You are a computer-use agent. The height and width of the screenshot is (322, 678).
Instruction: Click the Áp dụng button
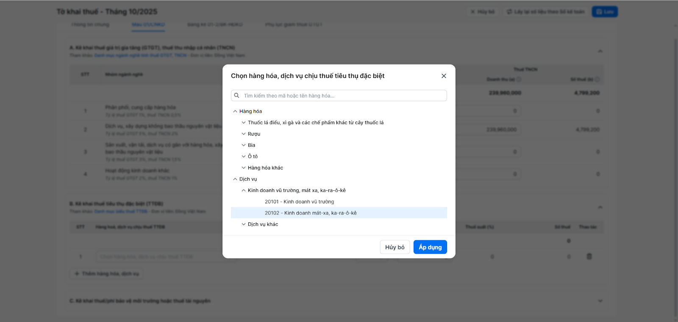430,247
